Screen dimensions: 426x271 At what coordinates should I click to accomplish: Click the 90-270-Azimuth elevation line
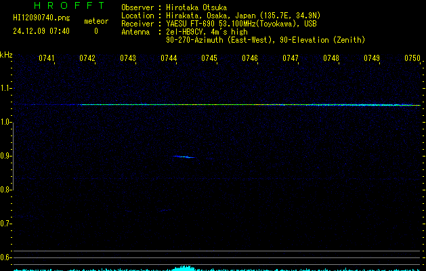(x=265, y=40)
